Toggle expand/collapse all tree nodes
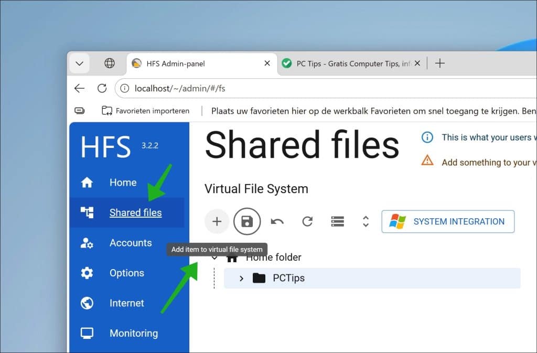This screenshot has width=537, height=353. coord(366,221)
